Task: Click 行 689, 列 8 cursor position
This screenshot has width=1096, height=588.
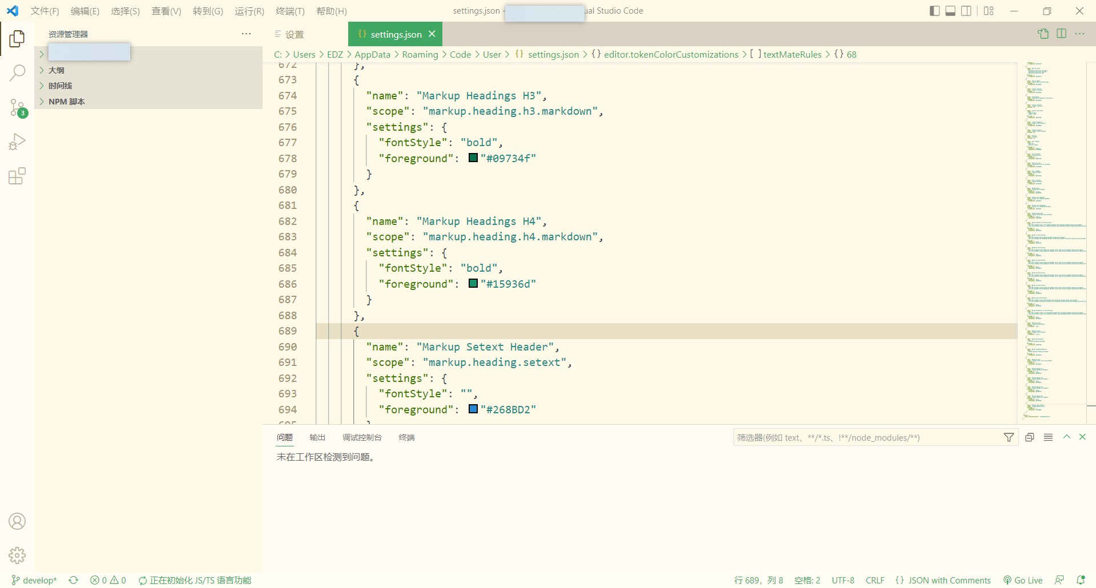Action: (759, 580)
